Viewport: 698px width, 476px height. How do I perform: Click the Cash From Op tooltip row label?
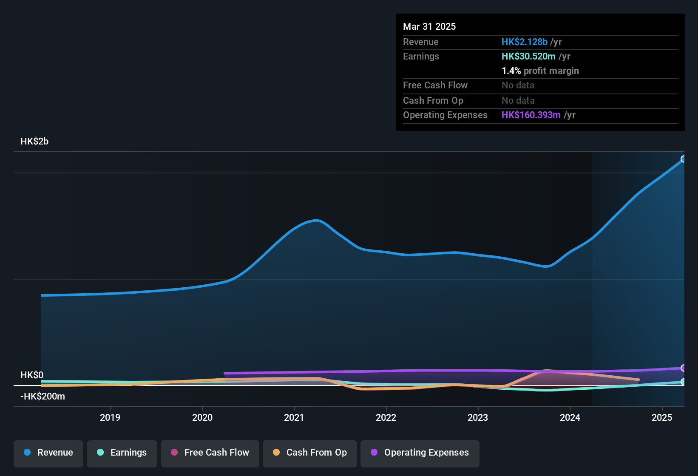433,101
